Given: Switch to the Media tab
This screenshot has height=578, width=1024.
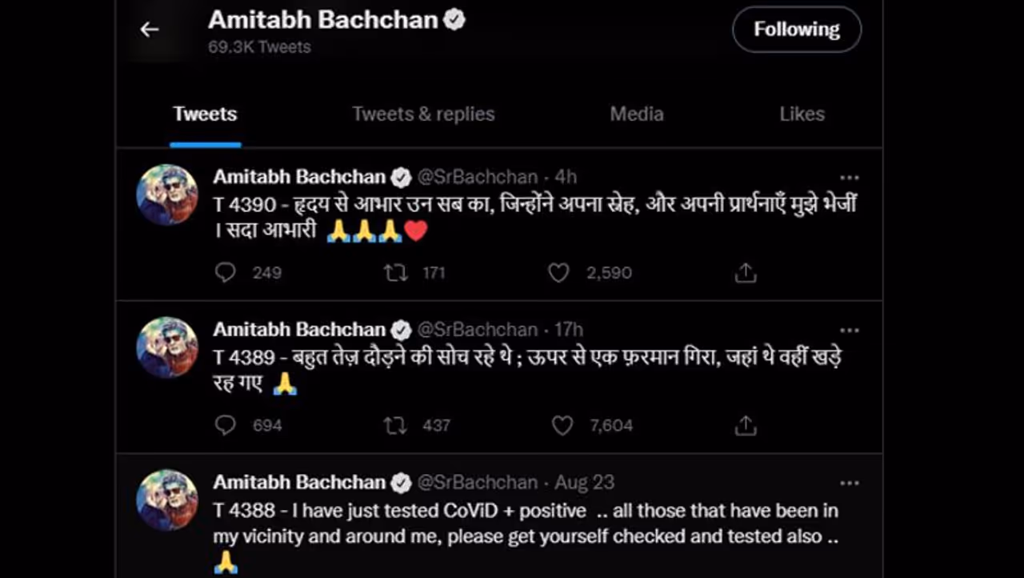Looking at the screenshot, I should 636,114.
